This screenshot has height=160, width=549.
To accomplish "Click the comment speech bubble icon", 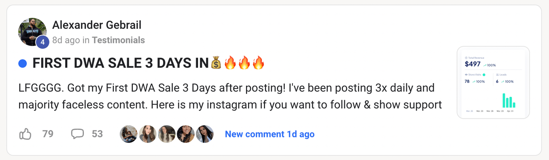I will [77, 134].
